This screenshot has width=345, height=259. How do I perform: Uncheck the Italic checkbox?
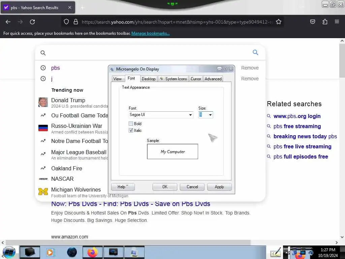click(131, 131)
